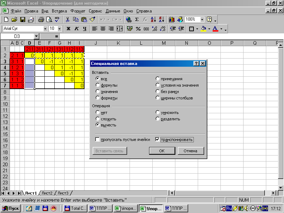The image size is (284, 213).
Task: Open the Name Box dropdown arrow
Action: pyautogui.click(x=37, y=37)
